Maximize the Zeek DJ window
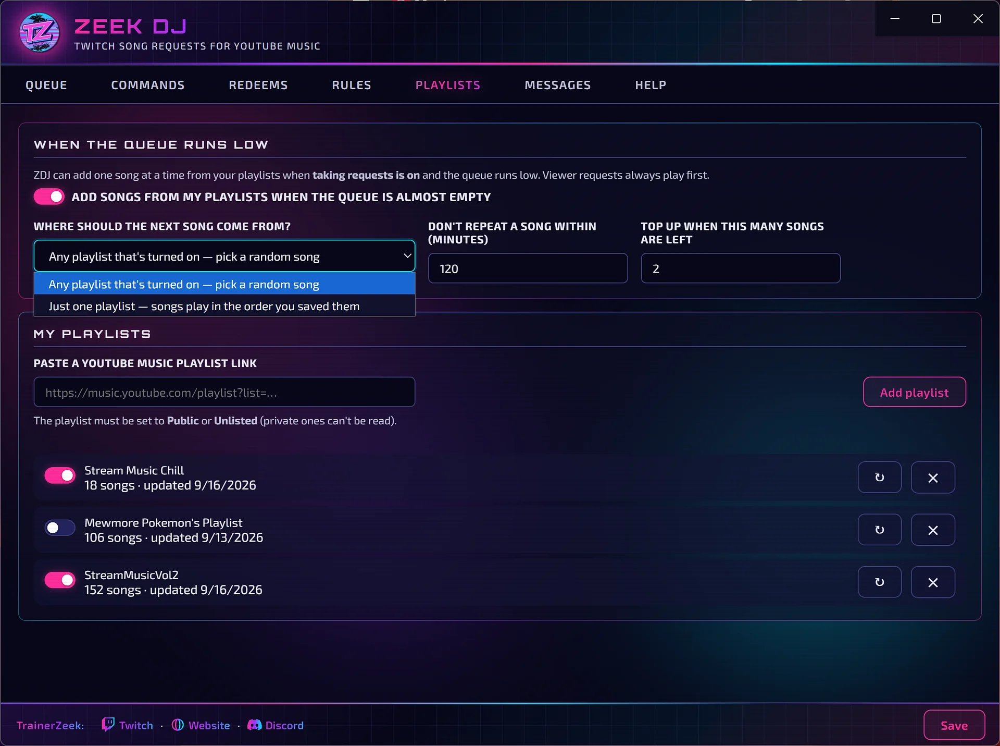The image size is (1000, 746). click(936, 19)
